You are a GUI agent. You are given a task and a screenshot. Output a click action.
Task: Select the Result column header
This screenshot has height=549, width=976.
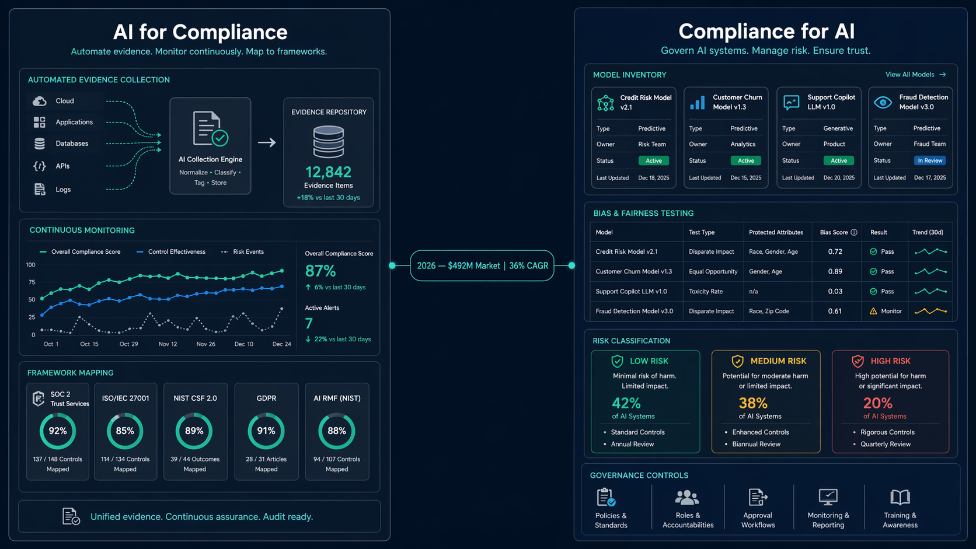[x=879, y=232]
